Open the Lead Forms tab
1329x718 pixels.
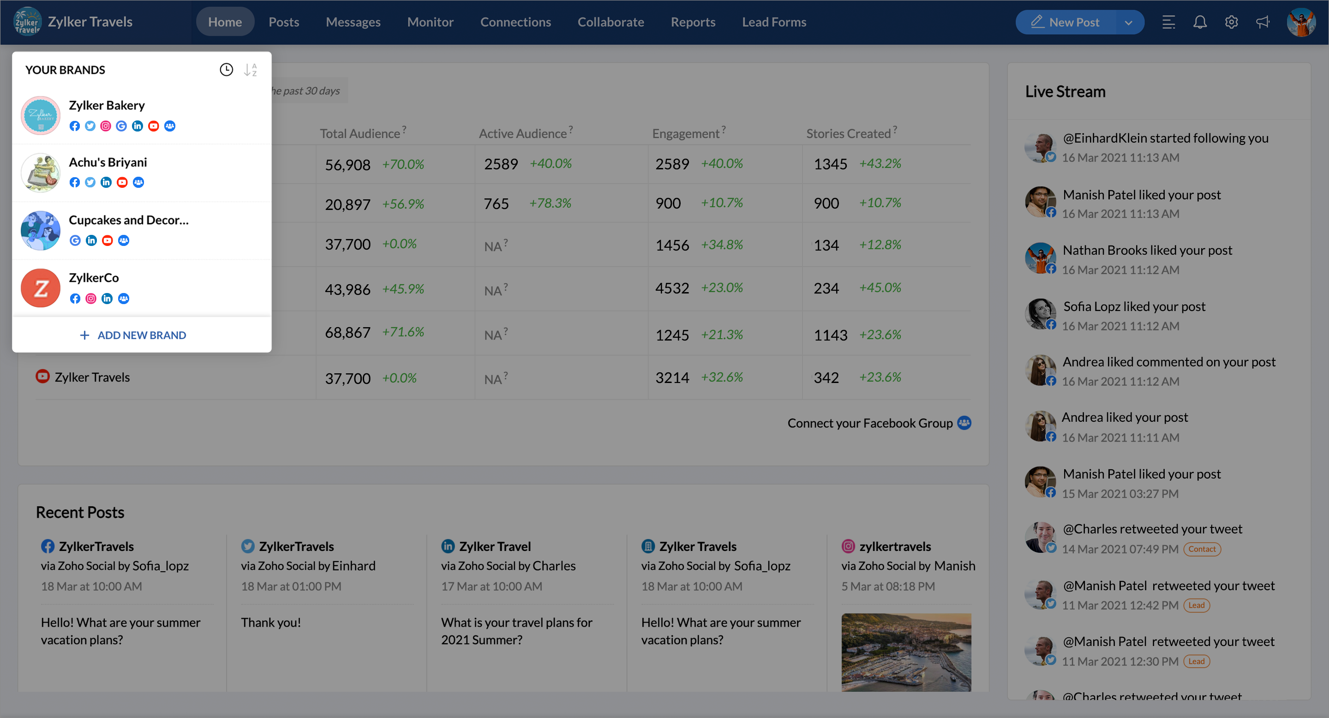[x=773, y=22]
